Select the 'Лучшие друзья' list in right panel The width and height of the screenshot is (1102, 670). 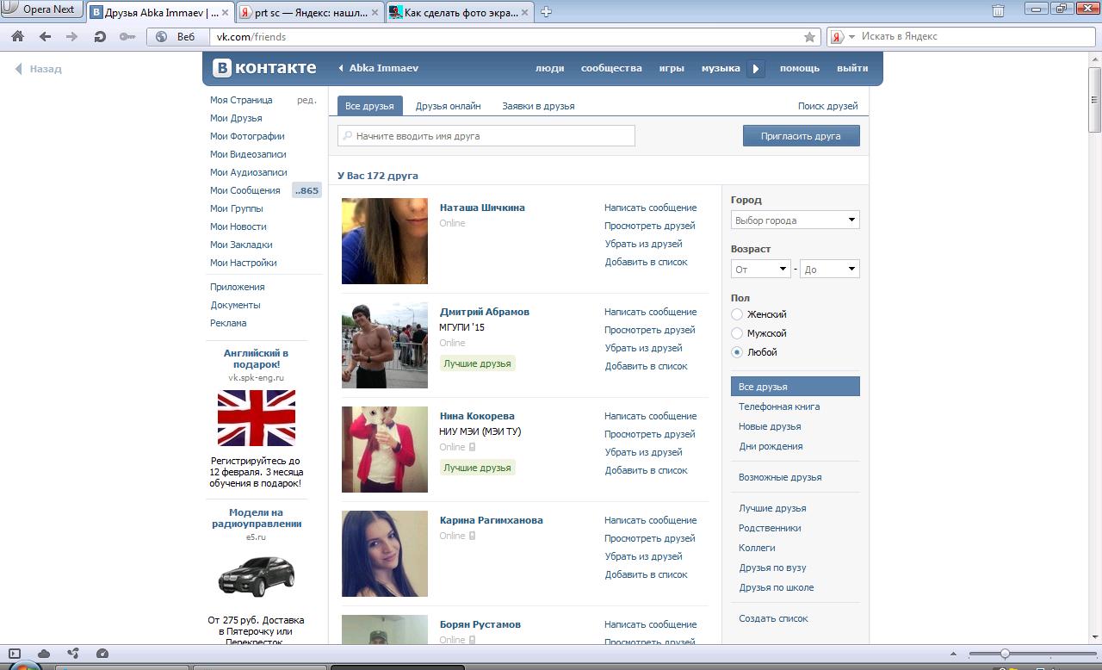pos(772,508)
